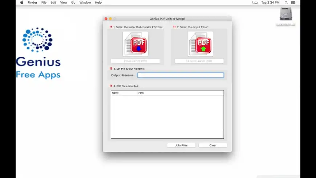316x178 pixels.
Task: Click the Clear button
Action: point(213,145)
